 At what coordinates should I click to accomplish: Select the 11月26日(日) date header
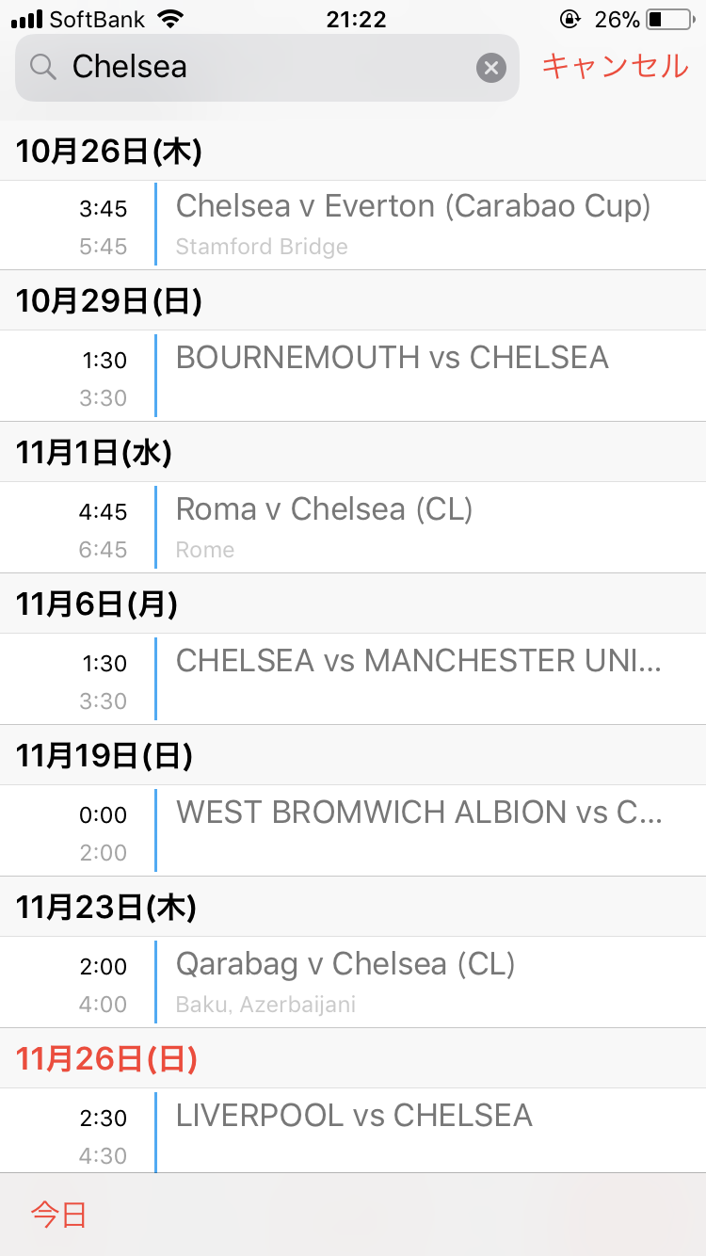pyautogui.click(x=353, y=1059)
